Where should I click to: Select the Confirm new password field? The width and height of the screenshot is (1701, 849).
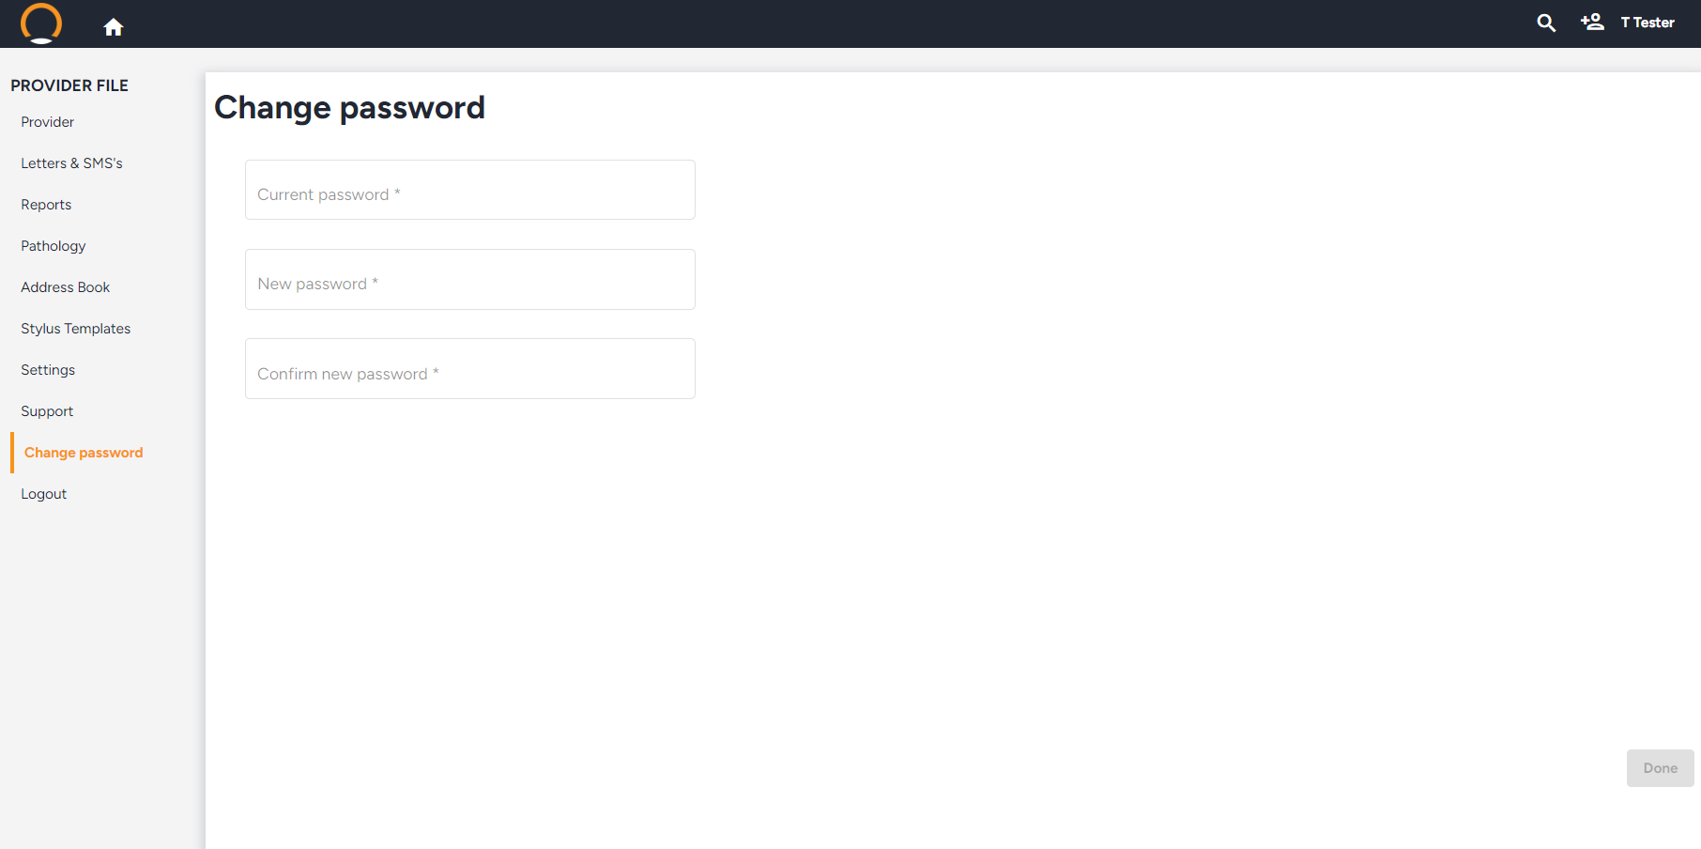(470, 368)
